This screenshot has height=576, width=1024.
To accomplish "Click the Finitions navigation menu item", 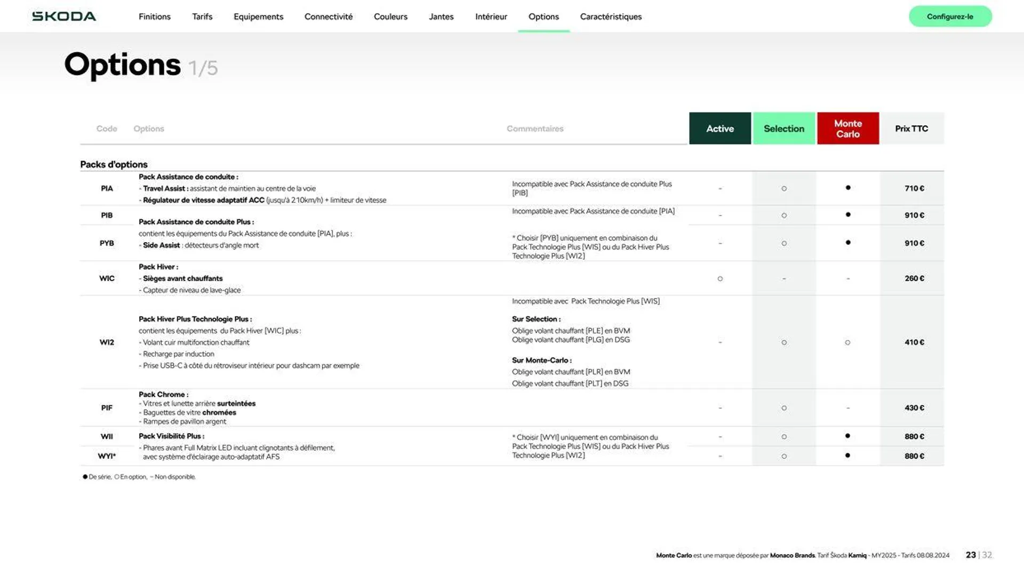I will click(x=154, y=16).
